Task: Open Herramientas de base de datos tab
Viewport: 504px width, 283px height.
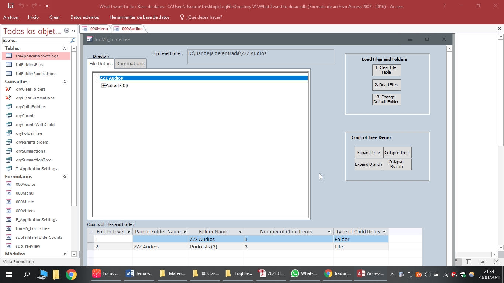Action: coord(139,17)
